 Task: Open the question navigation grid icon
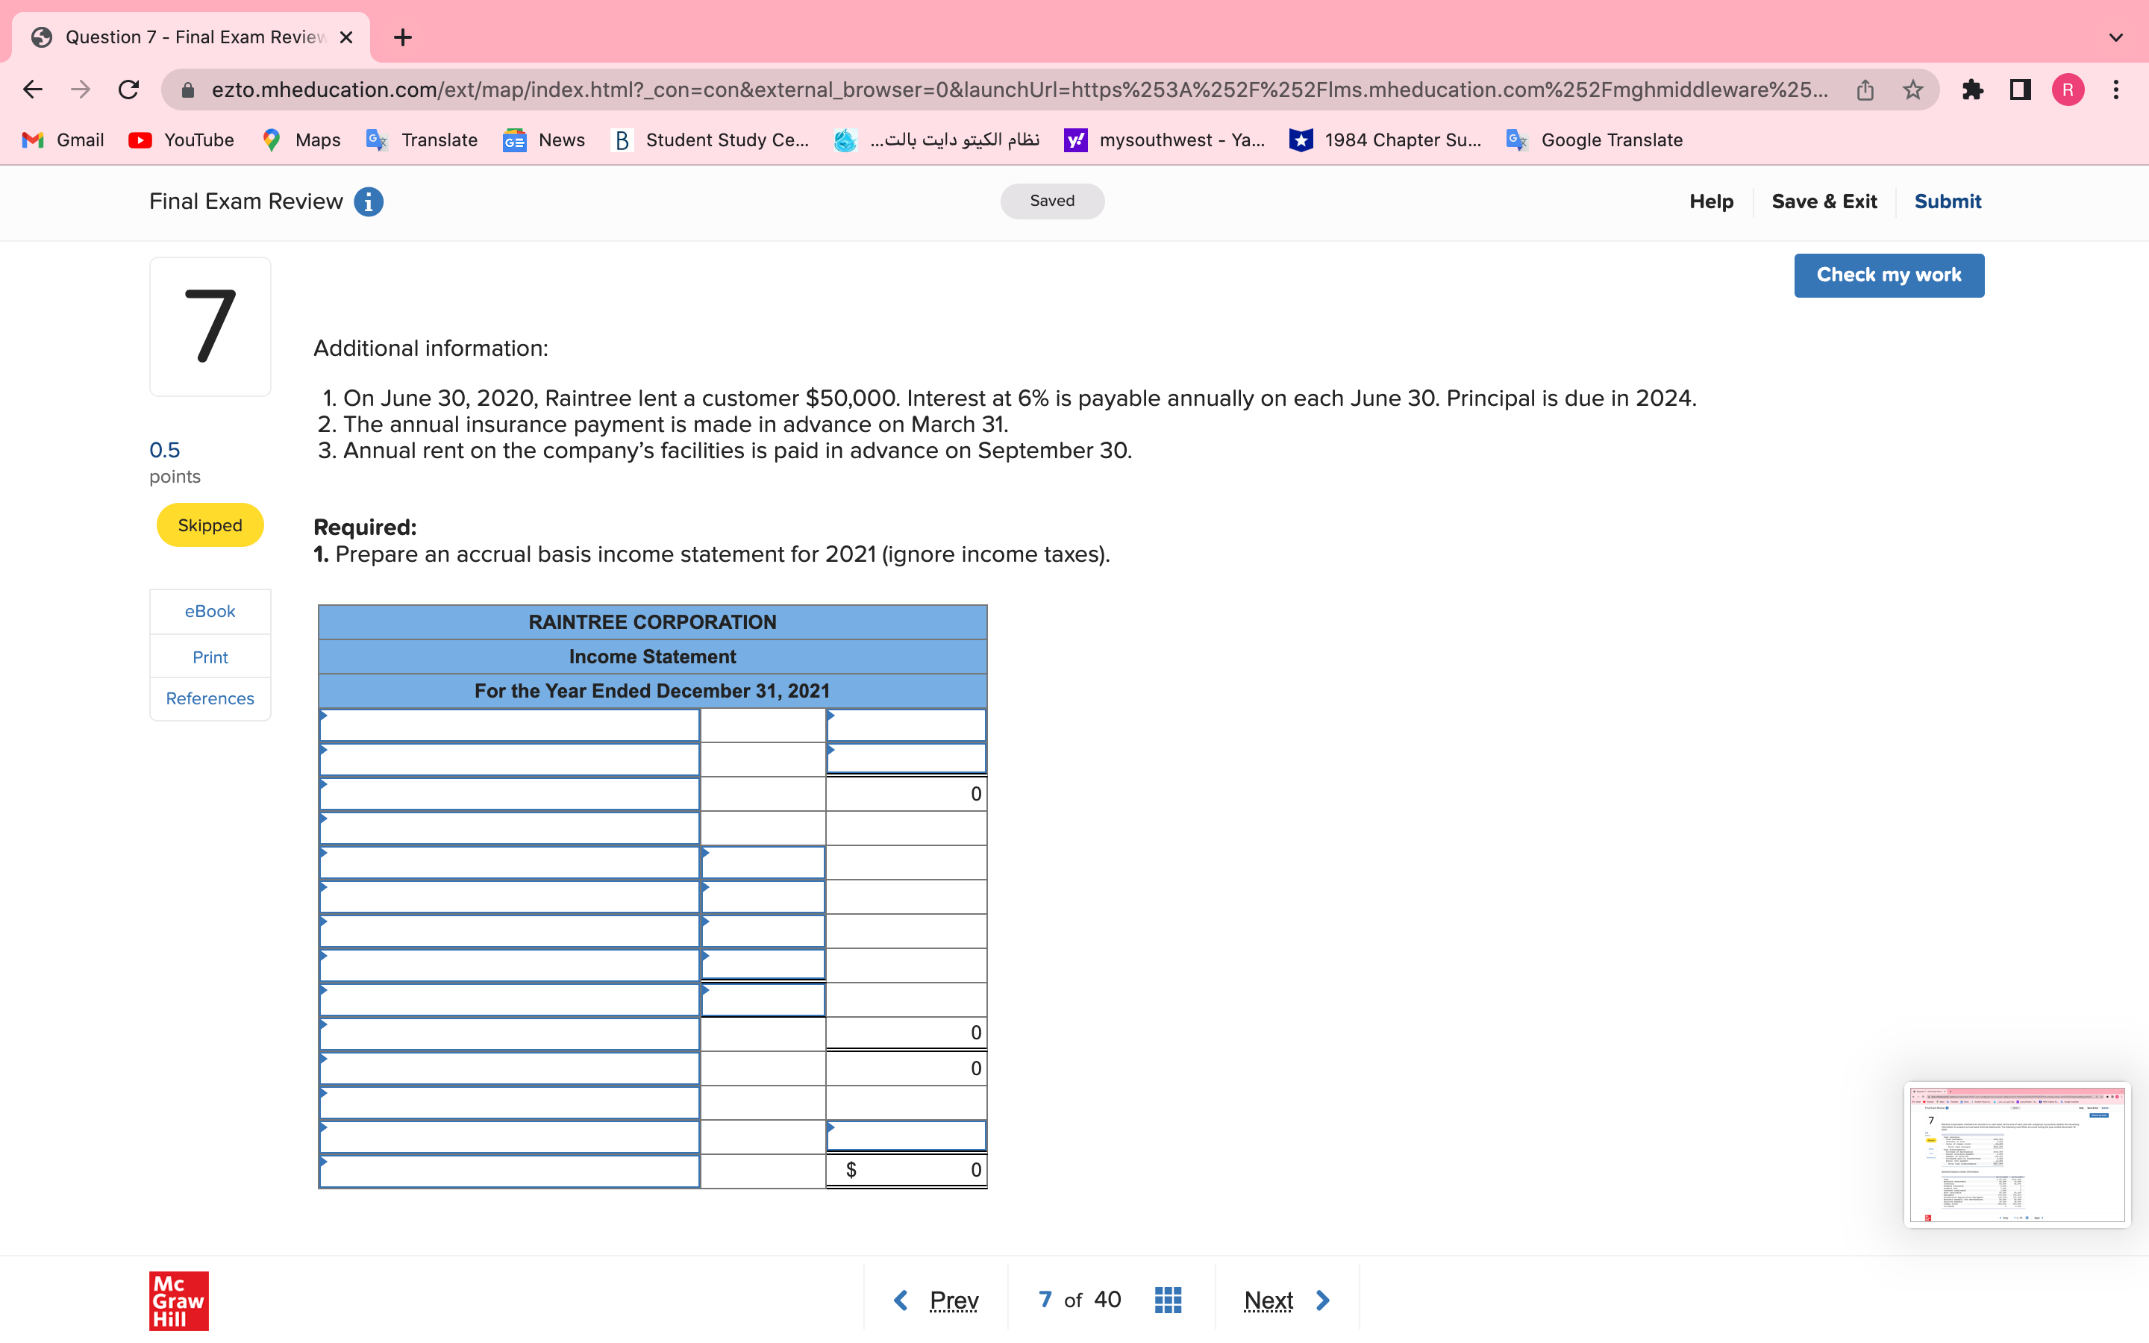pos(1167,1298)
